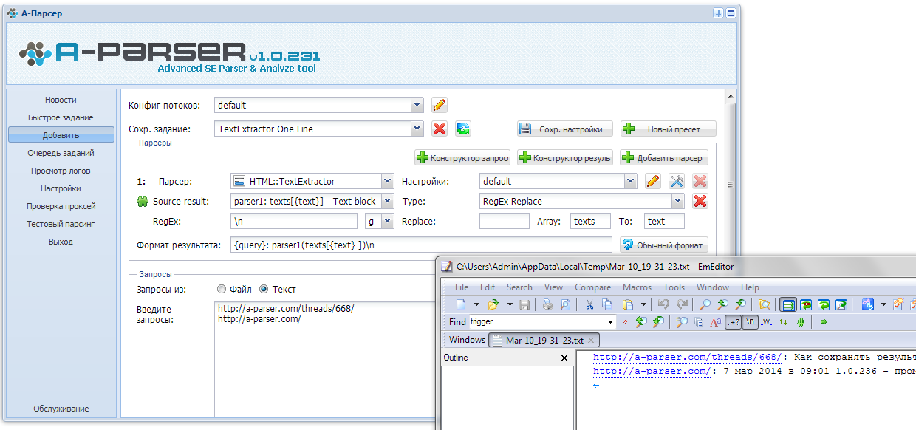This screenshot has height=430, width=916.
Task: Paste the clipboard in EmEditor toolbar
Action: click(627, 304)
